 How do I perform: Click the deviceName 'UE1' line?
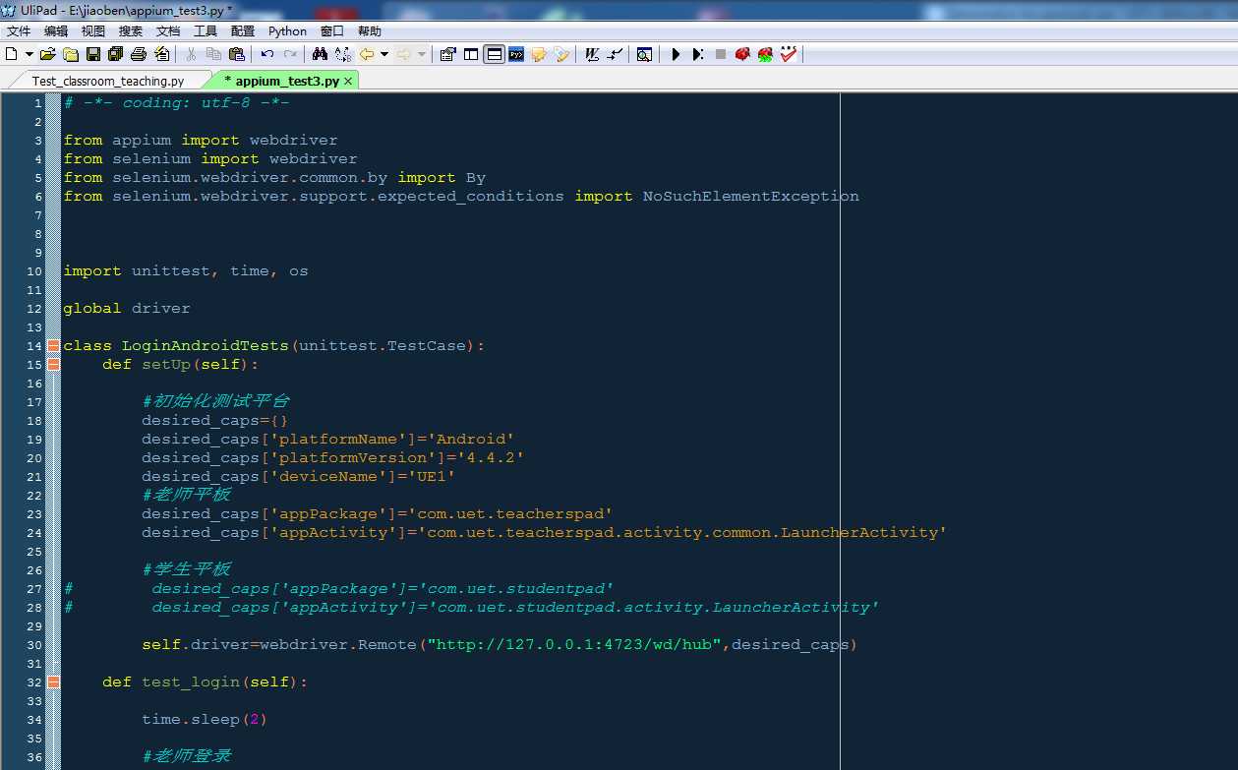298,476
